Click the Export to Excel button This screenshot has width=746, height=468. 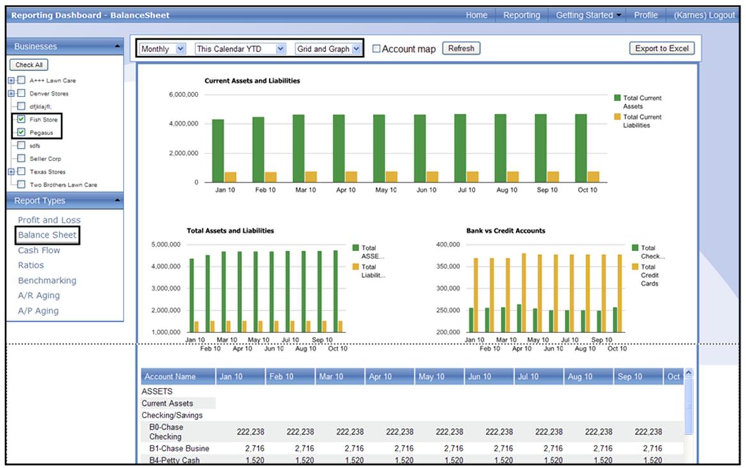click(x=661, y=49)
